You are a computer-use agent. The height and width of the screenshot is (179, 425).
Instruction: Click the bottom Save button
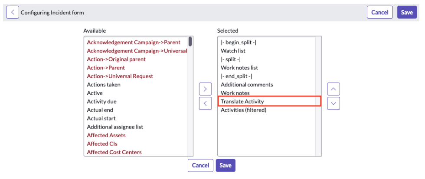point(226,166)
